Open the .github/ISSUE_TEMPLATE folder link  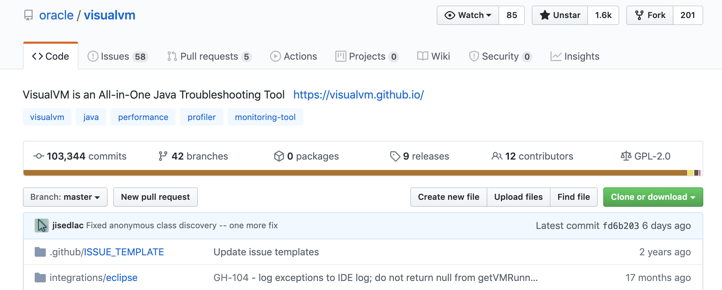(x=107, y=252)
